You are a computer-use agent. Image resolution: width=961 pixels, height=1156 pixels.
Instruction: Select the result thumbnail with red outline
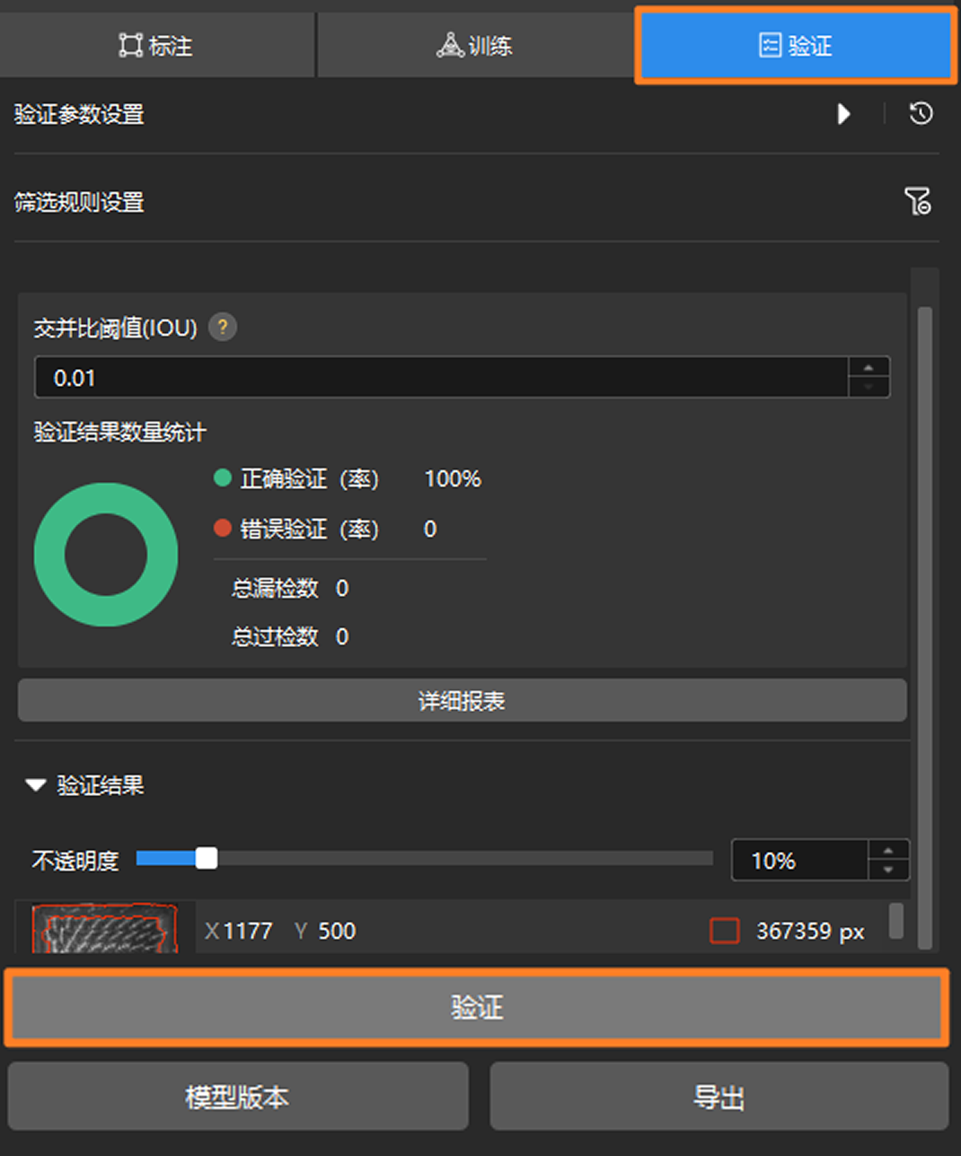point(104,928)
